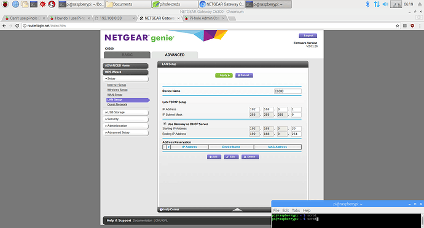Open the network connections tray icon
The height and width of the screenshot is (228, 424).
tap(377, 4)
